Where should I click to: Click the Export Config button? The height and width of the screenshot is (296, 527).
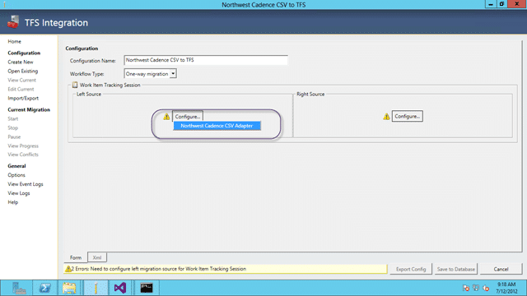411,269
